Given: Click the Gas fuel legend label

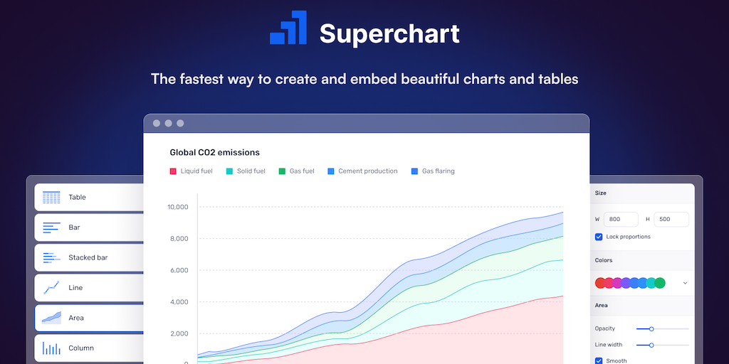Looking at the screenshot, I should point(302,171).
